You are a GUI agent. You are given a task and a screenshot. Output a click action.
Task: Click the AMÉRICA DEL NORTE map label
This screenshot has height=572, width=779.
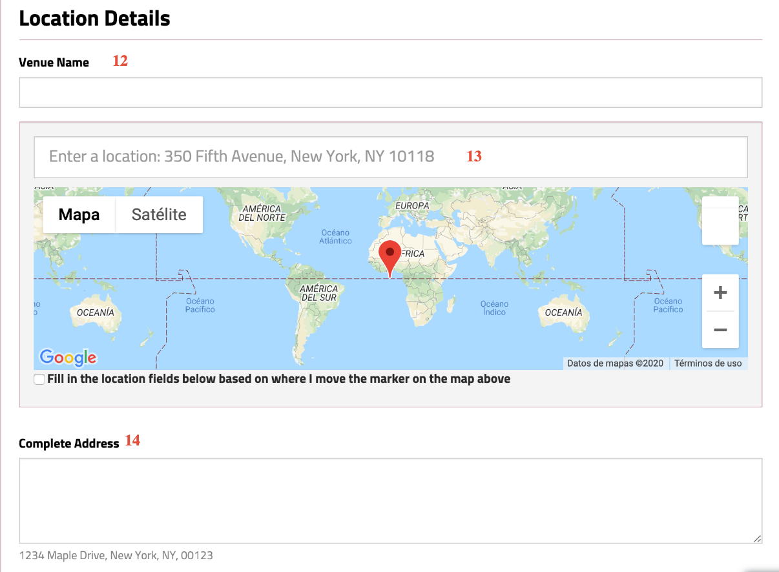tap(262, 213)
